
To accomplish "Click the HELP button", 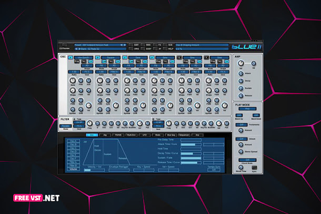I will tap(165, 49).
